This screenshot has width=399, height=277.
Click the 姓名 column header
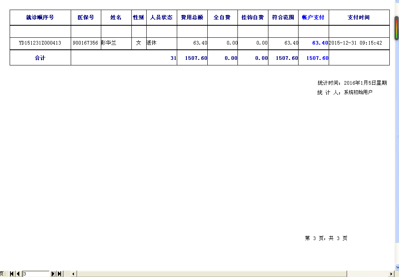pyautogui.click(x=116, y=18)
